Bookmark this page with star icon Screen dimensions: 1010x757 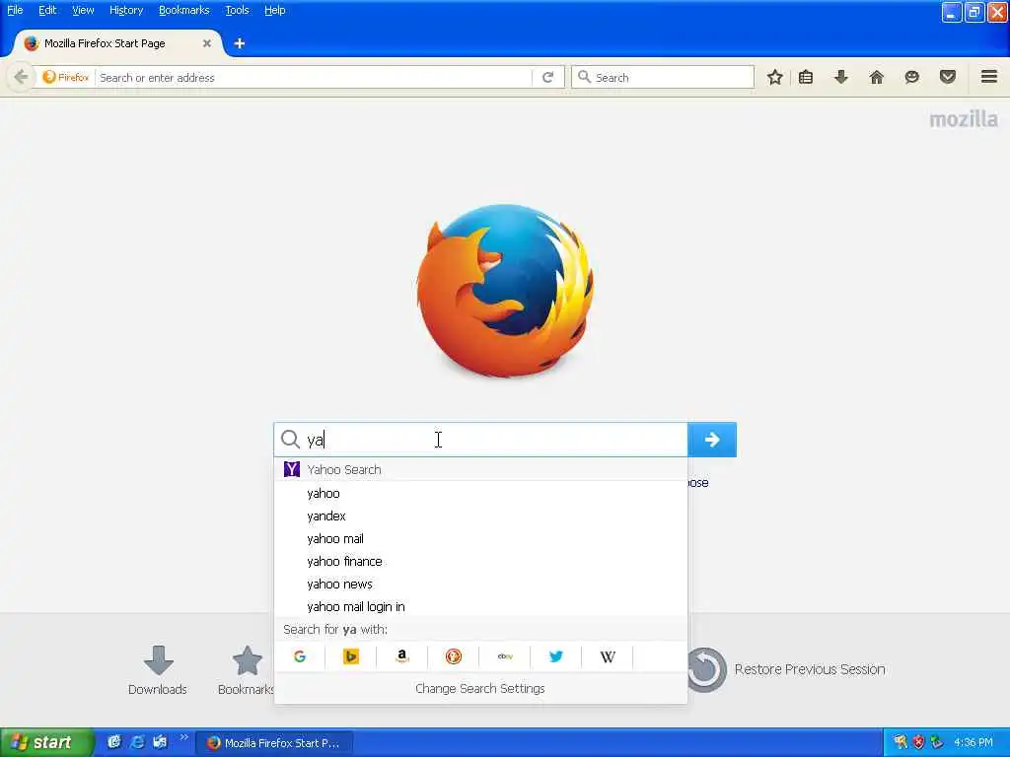click(775, 77)
